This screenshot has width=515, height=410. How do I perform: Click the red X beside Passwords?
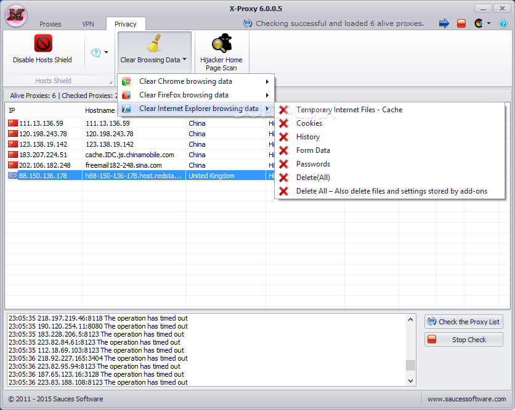(283, 164)
